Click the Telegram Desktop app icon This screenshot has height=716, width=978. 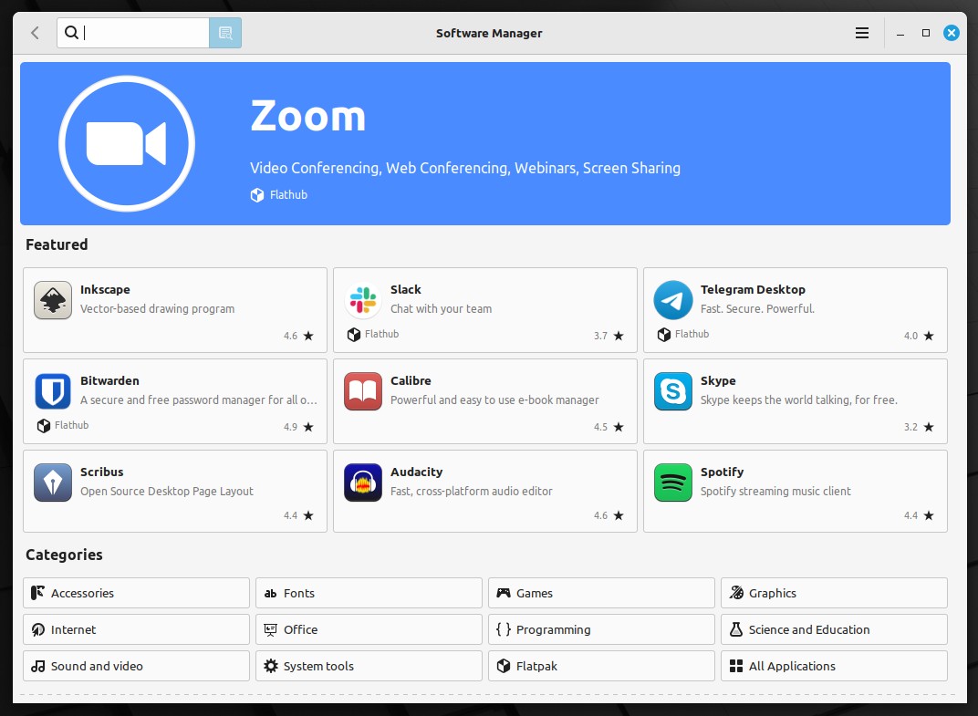click(x=673, y=300)
